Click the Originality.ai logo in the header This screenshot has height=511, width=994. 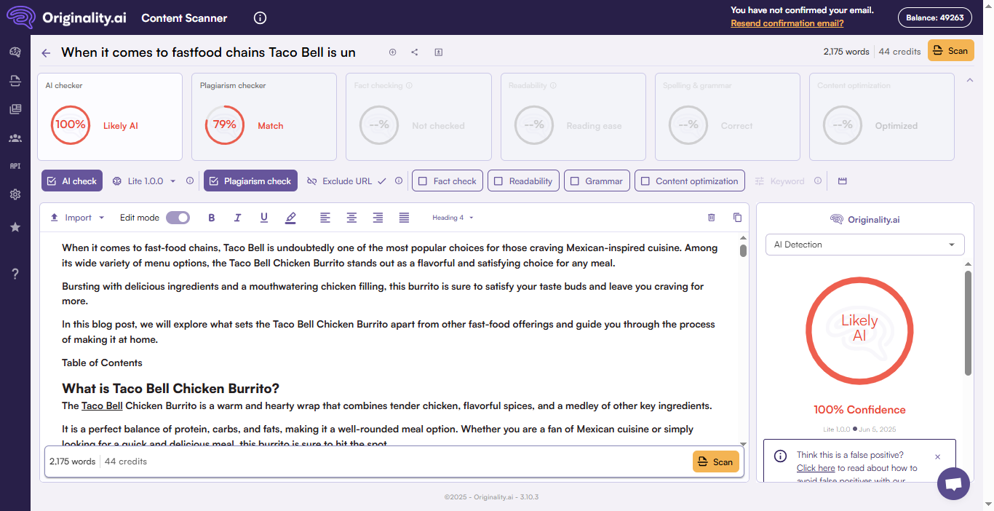pyautogui.click(x=66, y=17)
